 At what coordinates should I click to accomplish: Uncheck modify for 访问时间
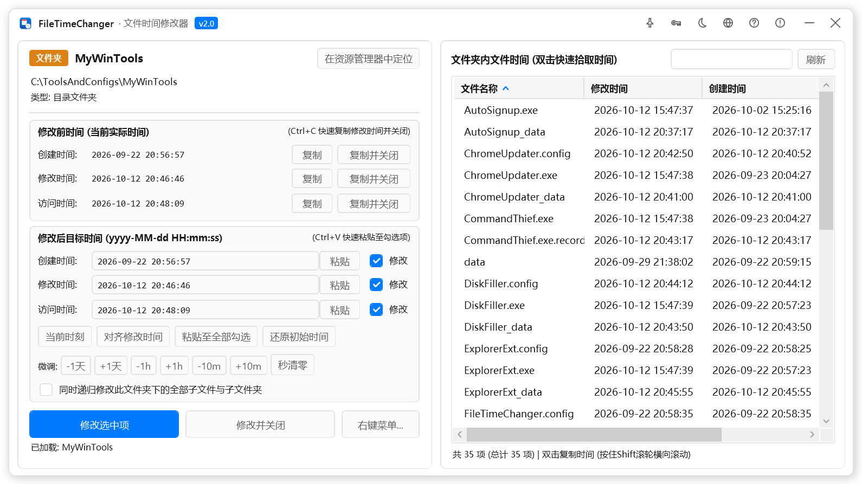[376, 309]
